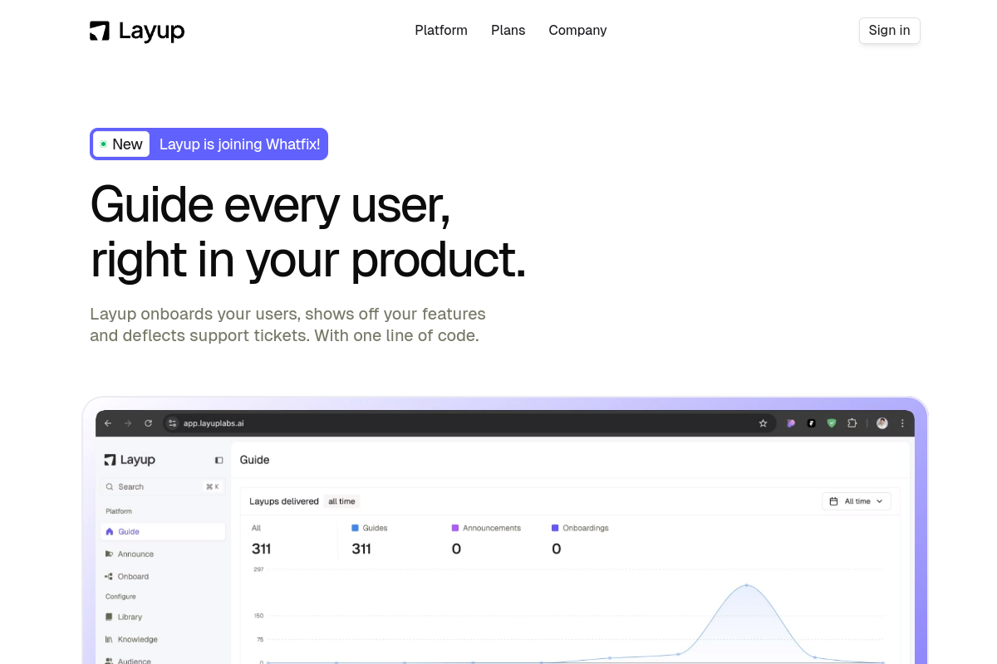
Task: Click the browser back arrow in the app preview
Action: (108, 423)
